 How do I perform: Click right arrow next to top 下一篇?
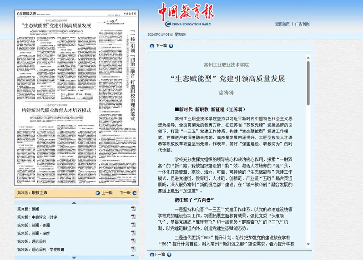pos(171,46)
